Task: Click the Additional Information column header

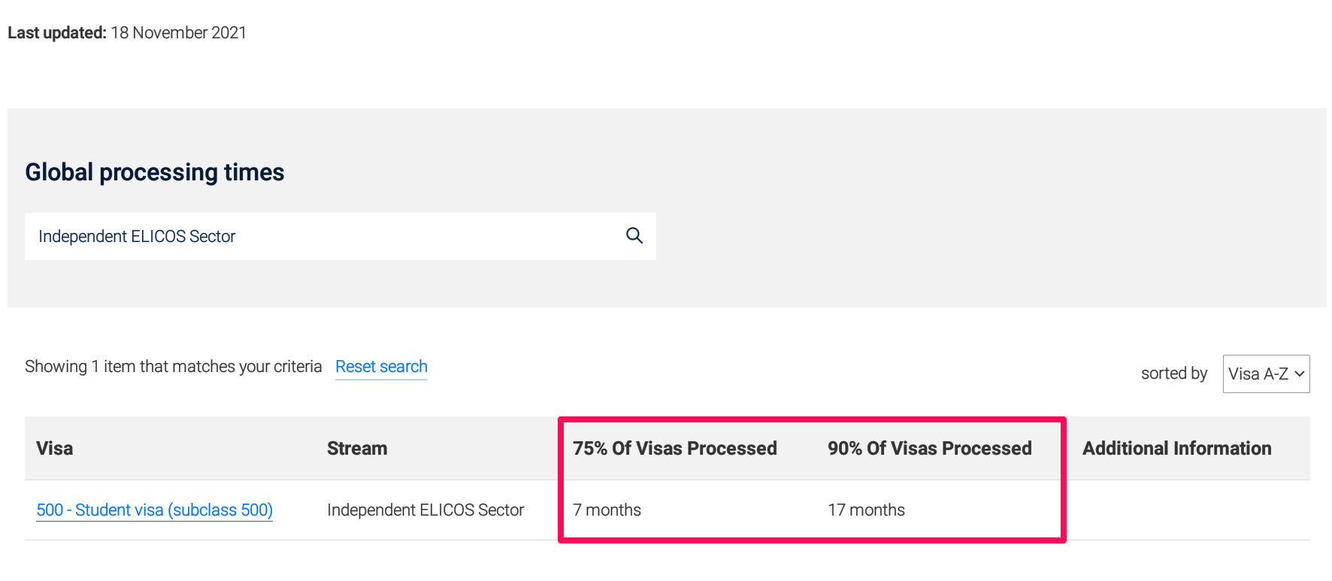Action: [1177, 449]
